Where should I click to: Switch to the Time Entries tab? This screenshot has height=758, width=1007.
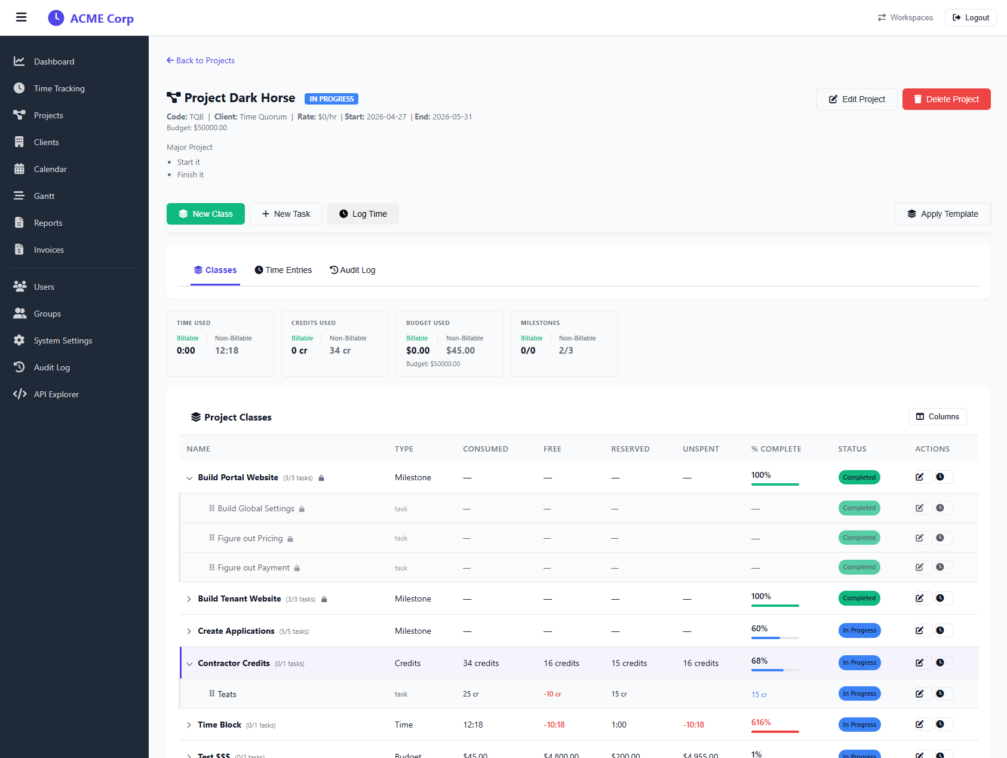tap(283, 270)
